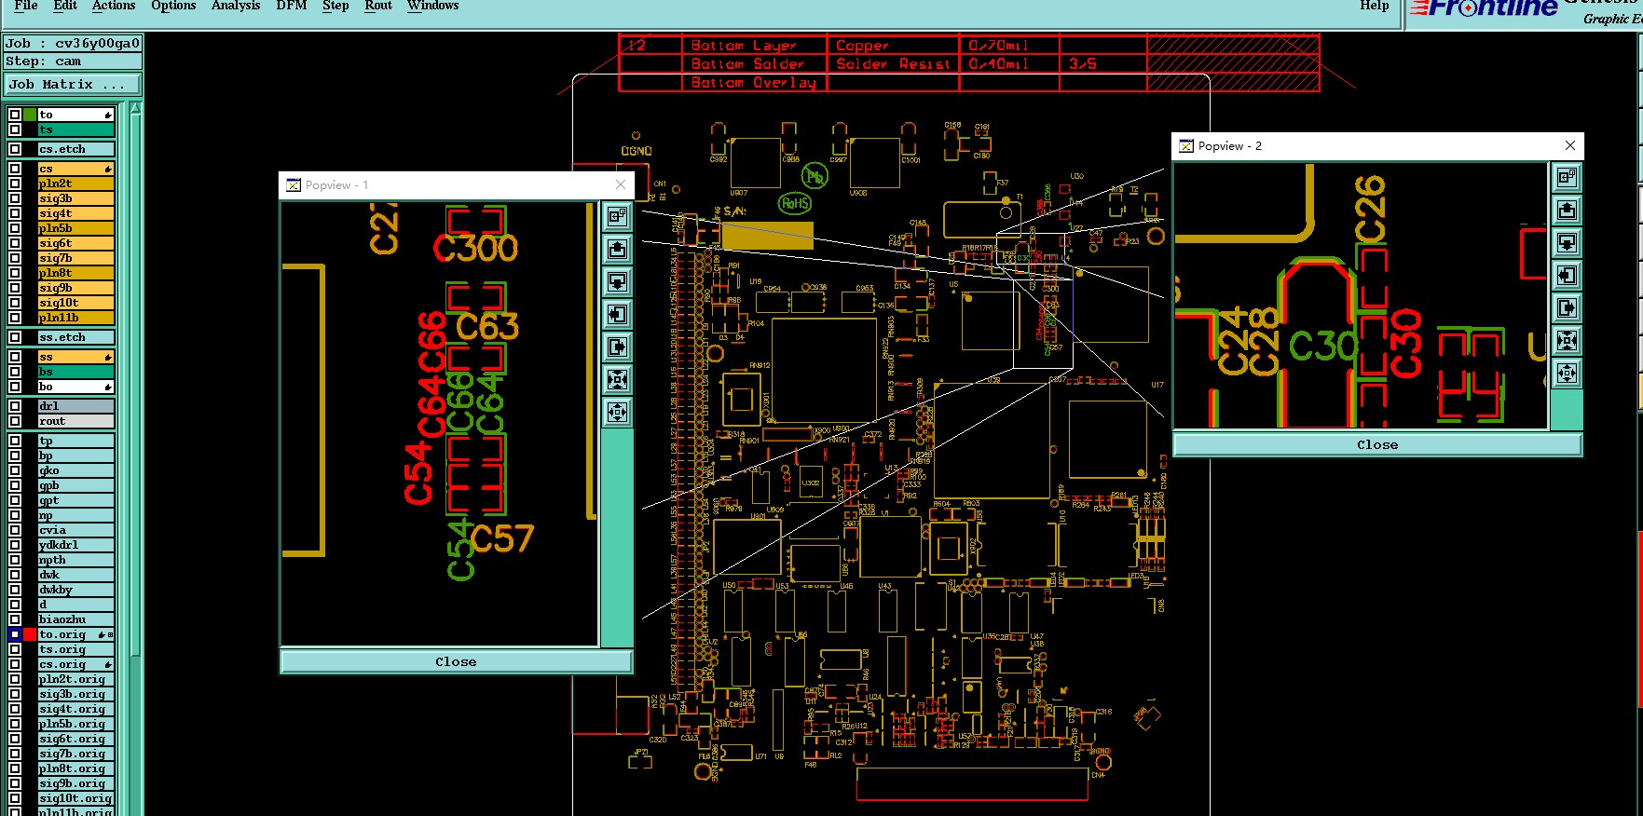Viewport: 1643px width, 816px height.
Task: Open the DFM menu
Action: (x=292, y=6)
